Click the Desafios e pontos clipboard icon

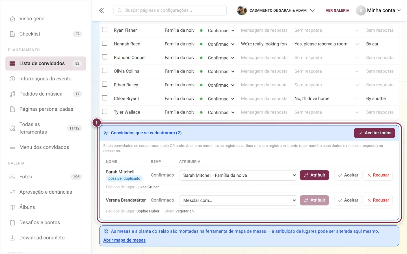tap(12, 223)
